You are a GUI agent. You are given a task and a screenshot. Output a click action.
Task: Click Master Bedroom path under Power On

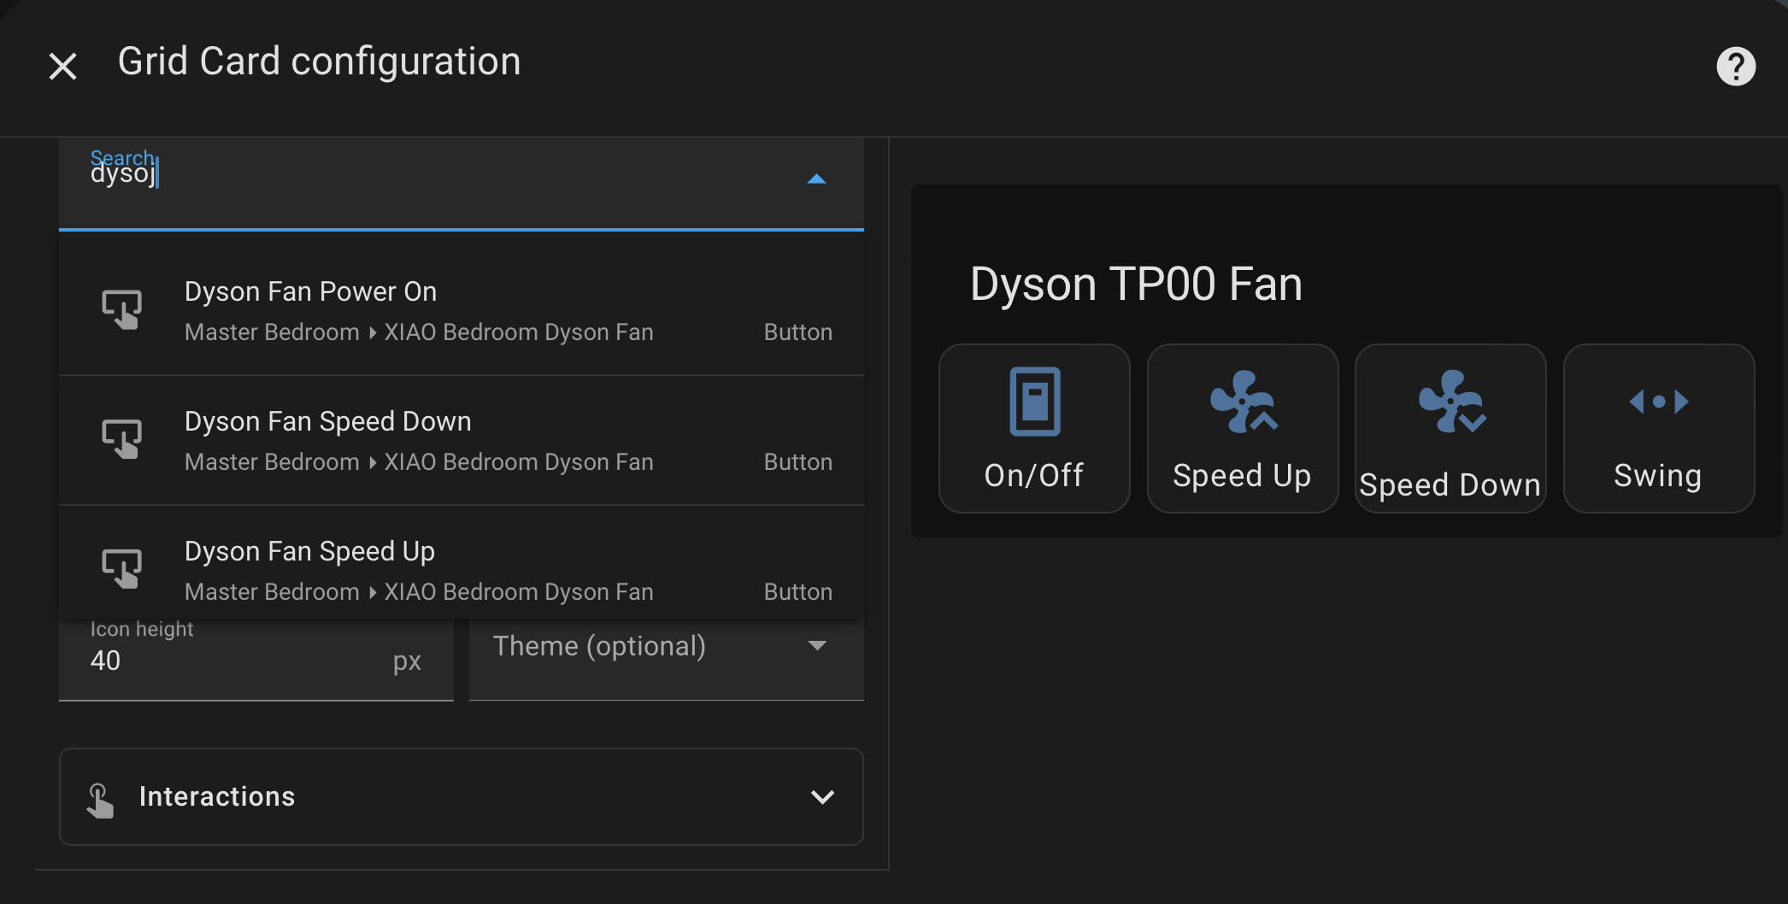tap(419, 332)
